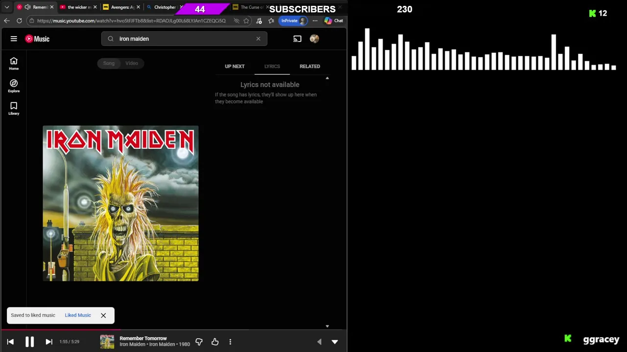Click the tracking prevention eye icon

point(237,21)
